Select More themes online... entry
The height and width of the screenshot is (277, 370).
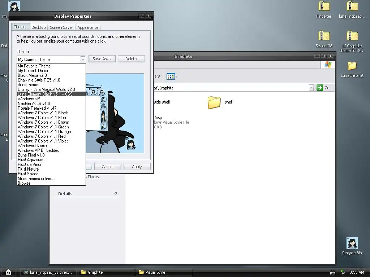click(51, 179)
